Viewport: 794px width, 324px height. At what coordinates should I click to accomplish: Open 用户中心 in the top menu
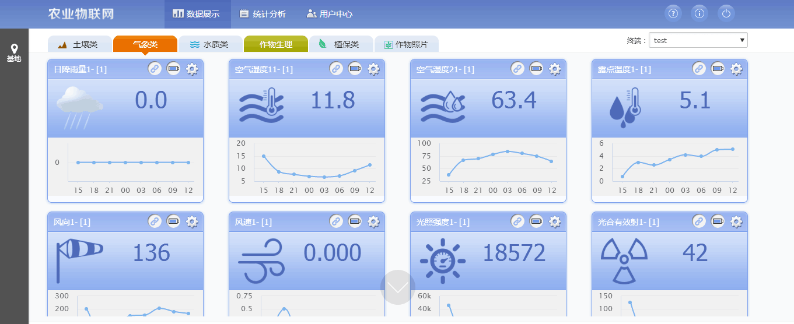330,14
